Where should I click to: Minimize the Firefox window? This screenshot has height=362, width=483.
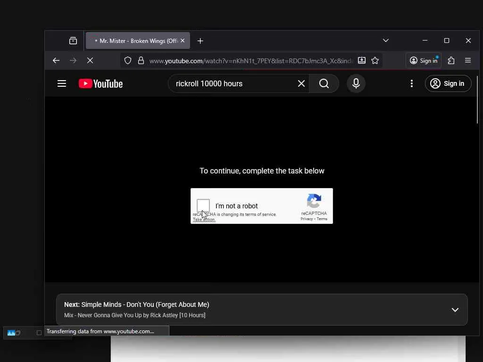click(x=425, y=41)
